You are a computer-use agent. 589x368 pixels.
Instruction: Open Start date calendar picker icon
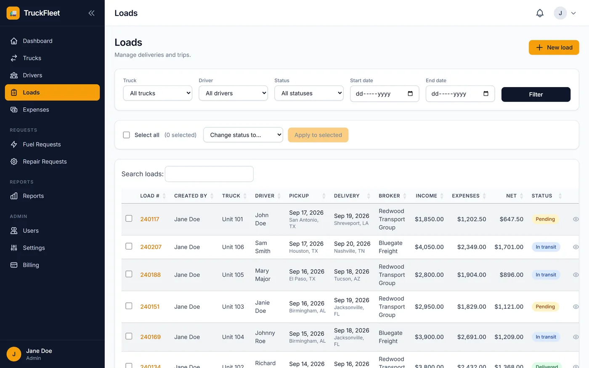click(x=410, y=93)
